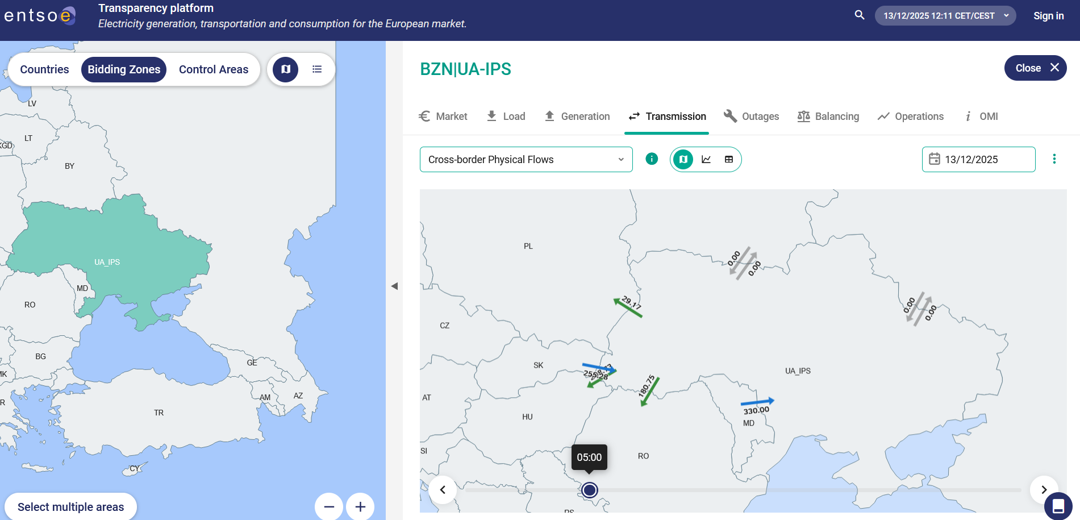The image size is (1080, 520).
Task: Click the 05:00 timeline slider handle
Action: (590, 490)
